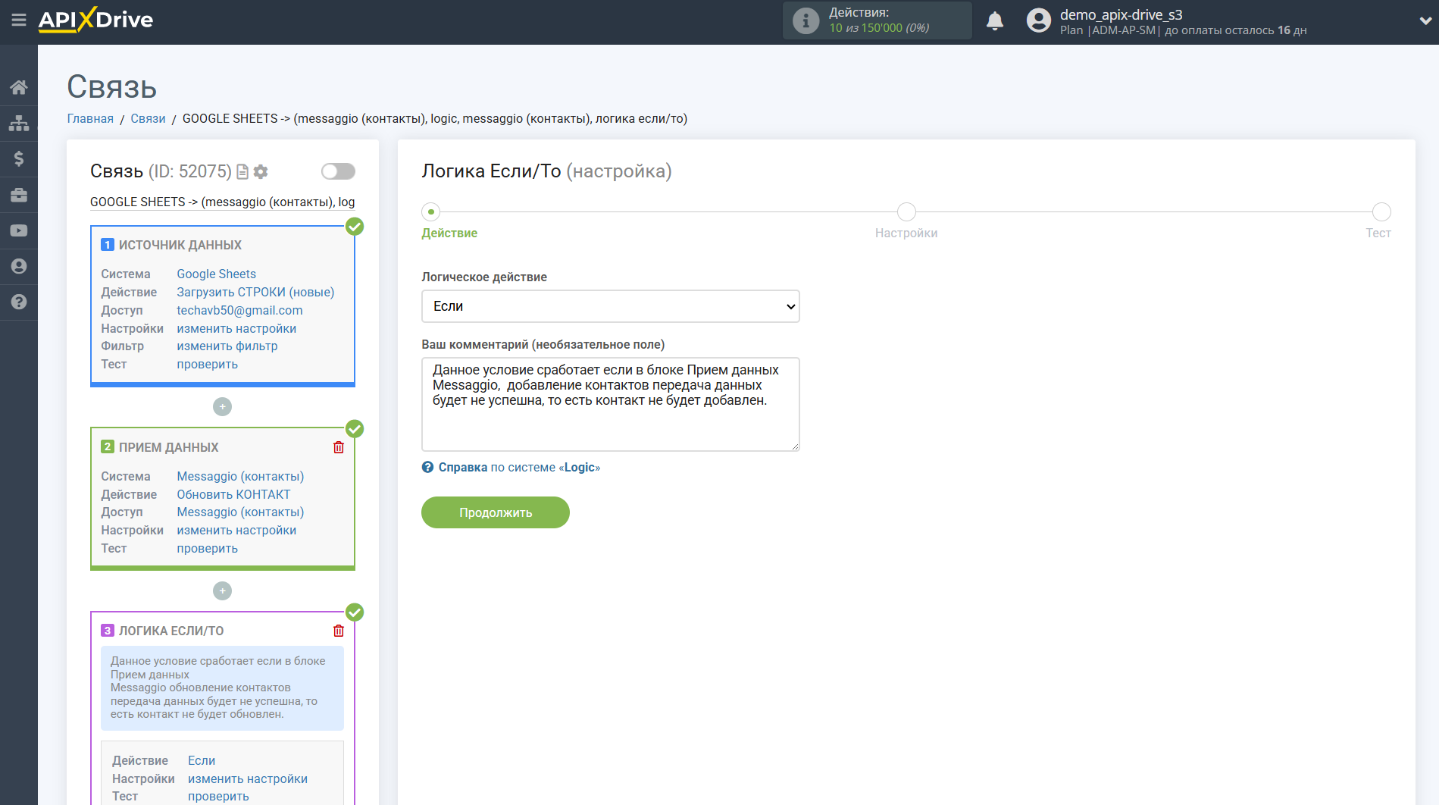Delete the Прием данных block with trash icon
1439x805 pixels.
tap(339, 447)
